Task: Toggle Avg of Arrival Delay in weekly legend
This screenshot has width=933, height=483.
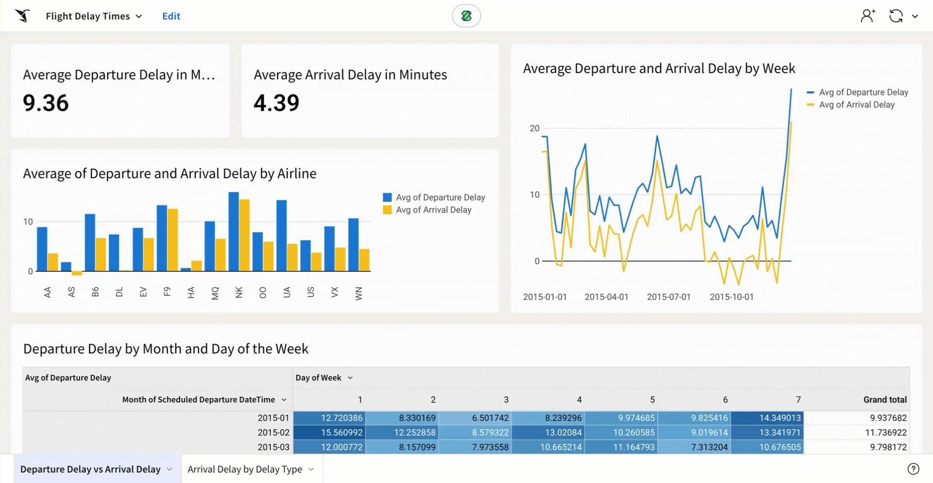Action: coord(856,105)
